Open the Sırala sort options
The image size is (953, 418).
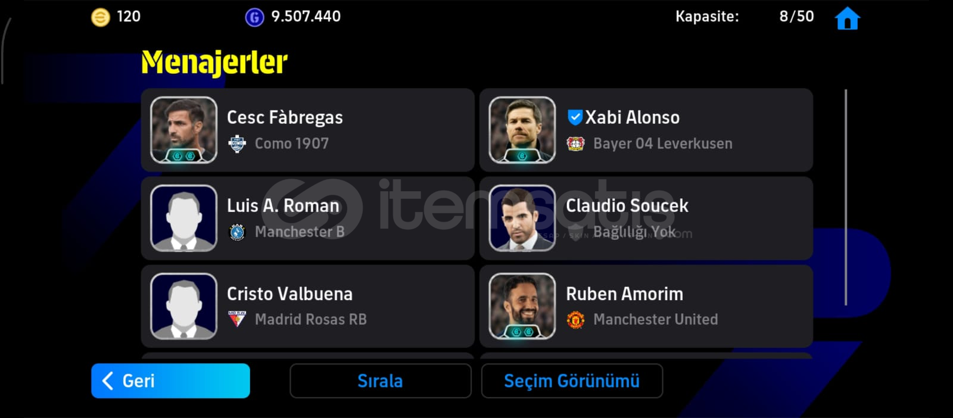[x=380, y=381]
